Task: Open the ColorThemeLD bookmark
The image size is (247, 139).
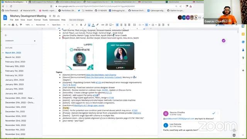Action: 10,10
